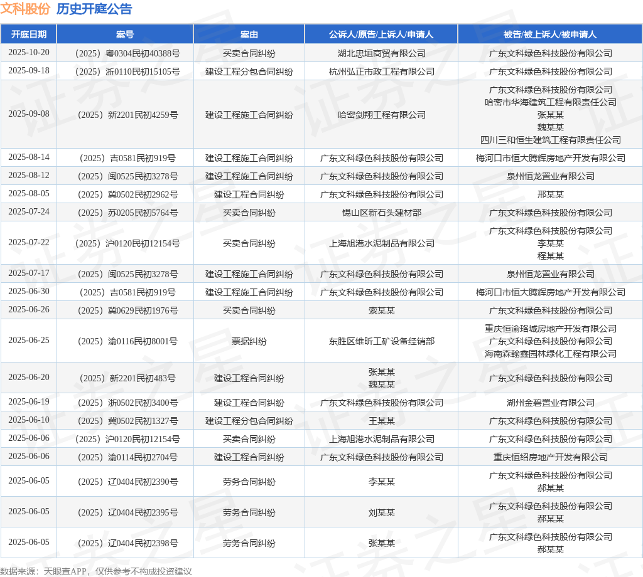Click plaintiff 锡山区新石头建材部

pyautogui.click(x=381, y=213)
